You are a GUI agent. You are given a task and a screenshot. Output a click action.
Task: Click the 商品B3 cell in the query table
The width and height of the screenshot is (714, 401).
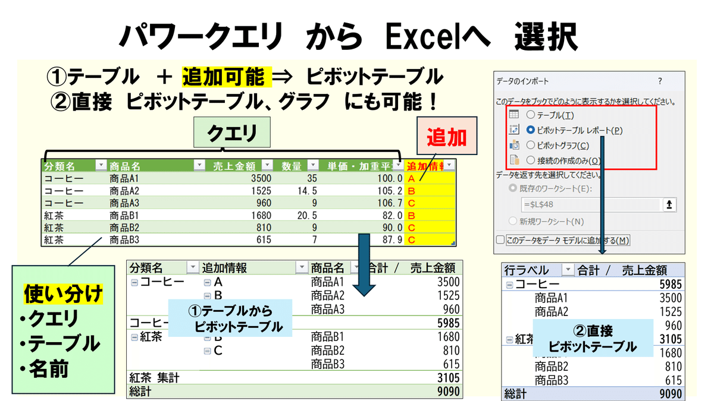pos(124,240)
